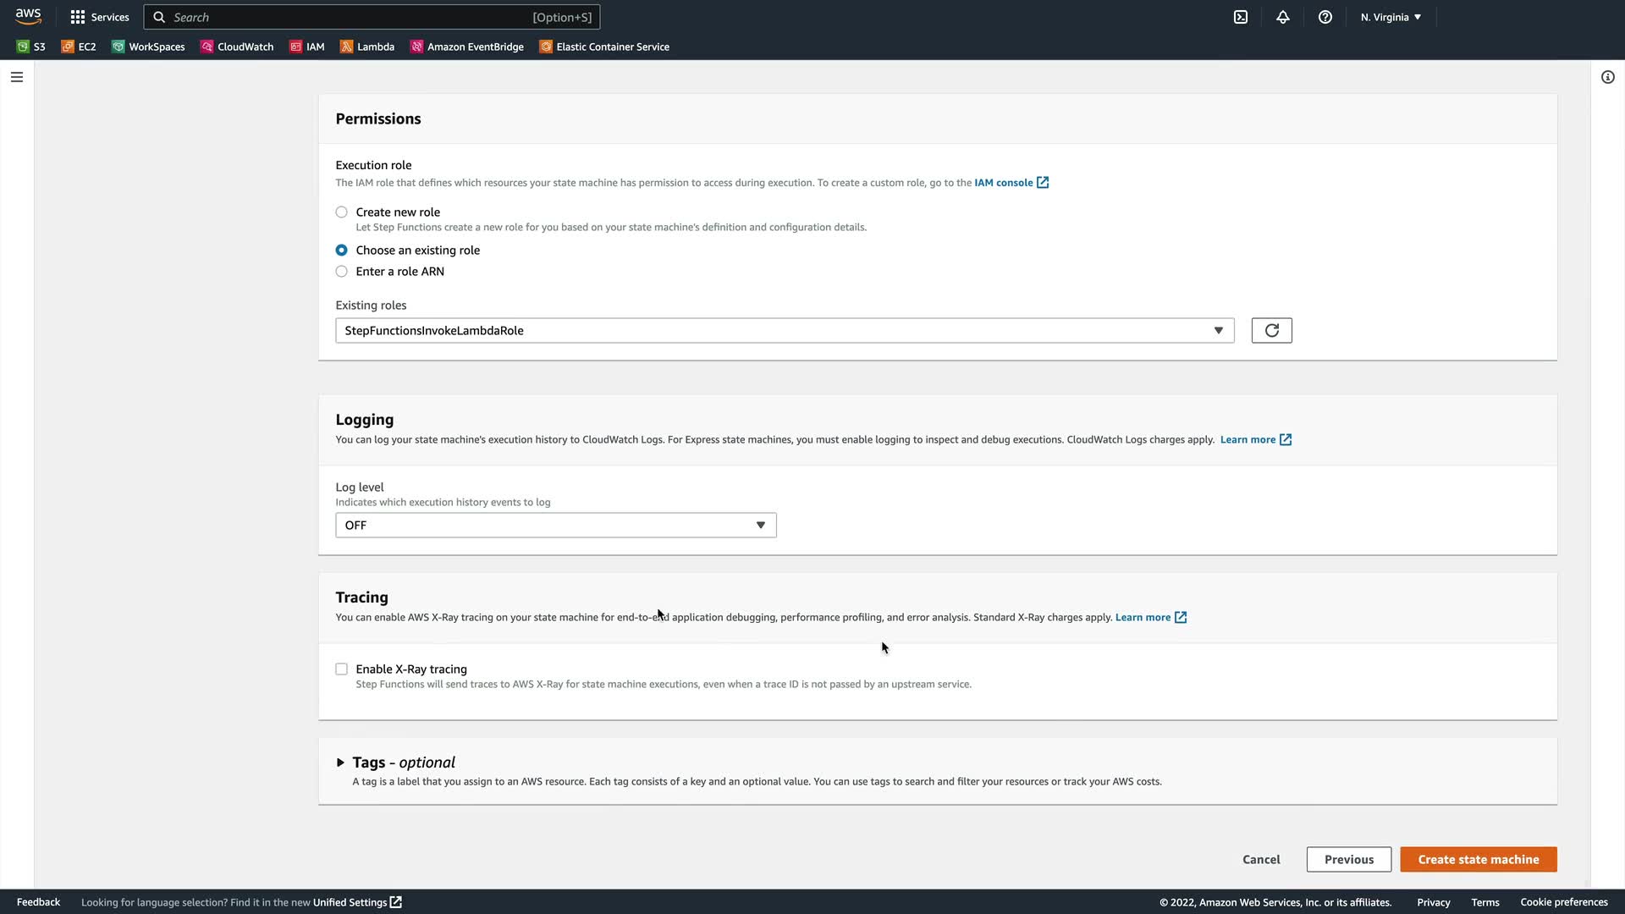Open the info panel icon

point(1607,77)
